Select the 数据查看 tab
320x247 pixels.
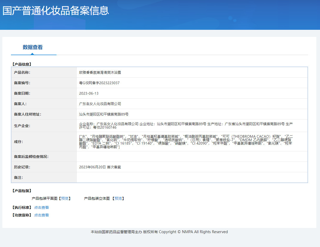pos(33,47)
